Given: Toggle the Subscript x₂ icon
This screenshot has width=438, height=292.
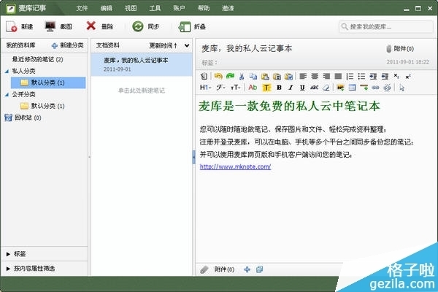Looking at the screenshot, I should pos(396,76).
